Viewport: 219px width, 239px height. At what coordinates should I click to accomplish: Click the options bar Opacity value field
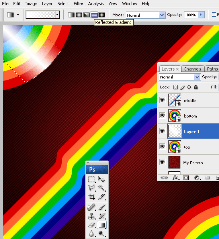click(191, 15)
